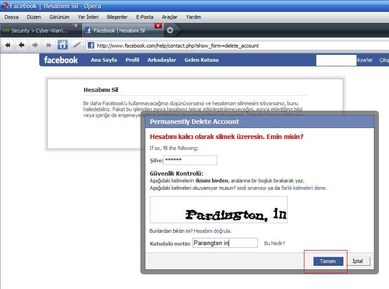Confirm deletion with Tamam button

[x=328, y=261]
